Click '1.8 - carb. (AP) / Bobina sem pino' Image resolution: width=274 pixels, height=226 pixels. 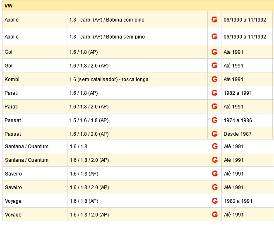coord(107,37)
